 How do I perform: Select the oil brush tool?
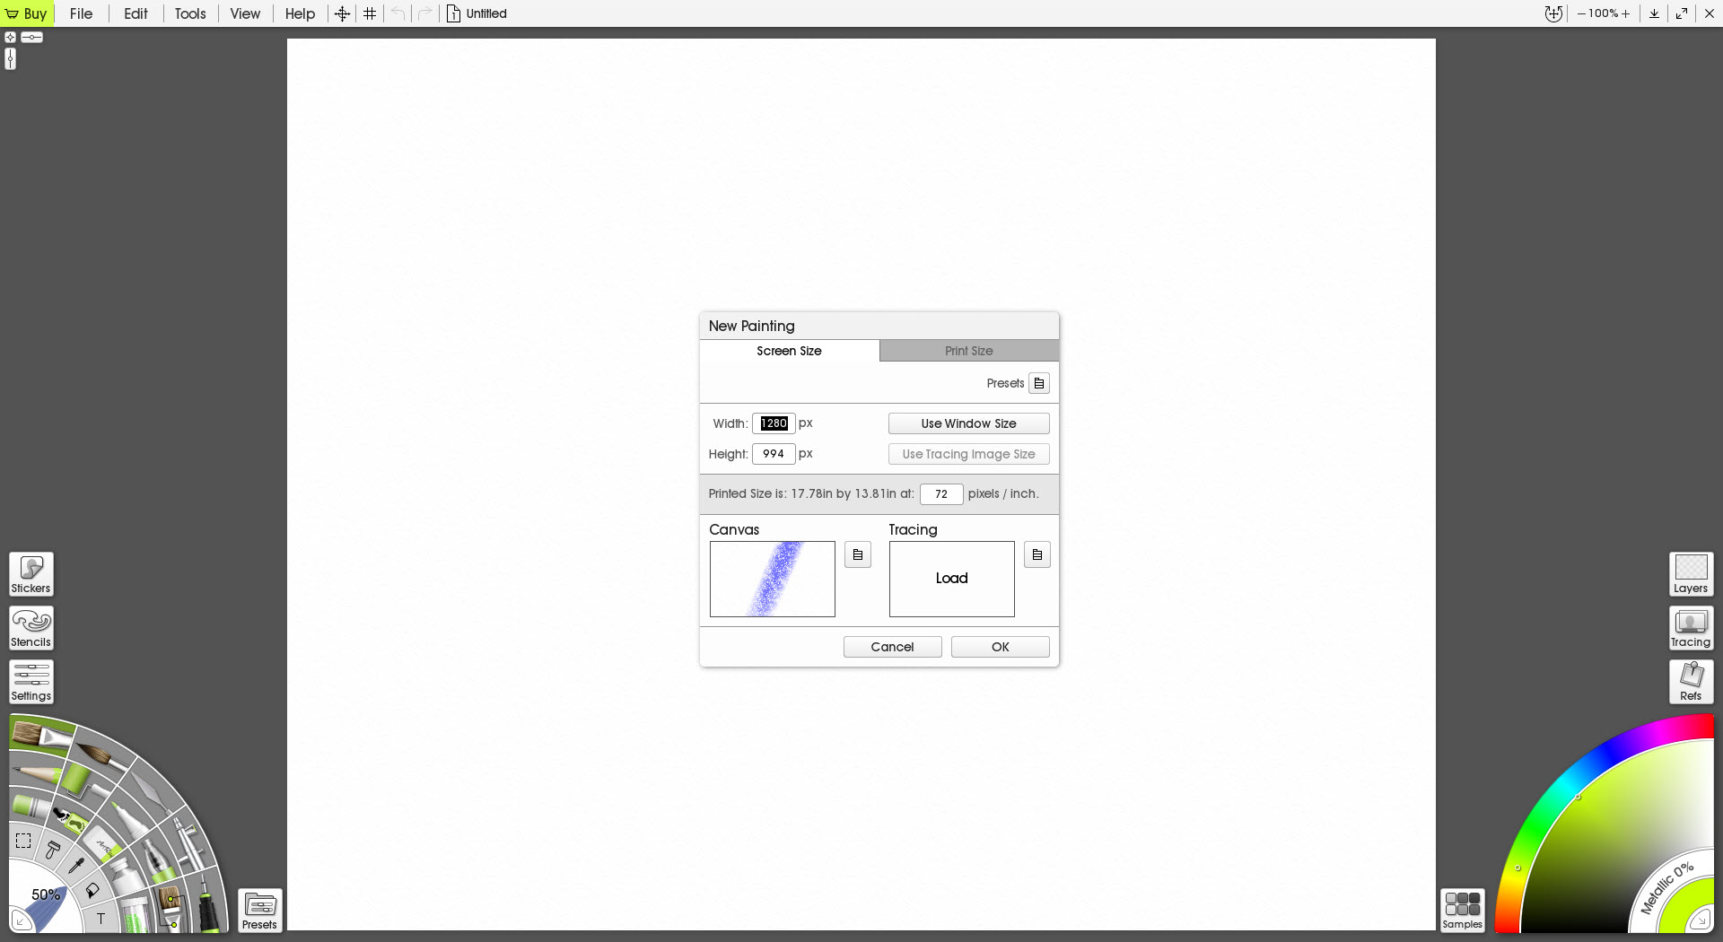39,736
